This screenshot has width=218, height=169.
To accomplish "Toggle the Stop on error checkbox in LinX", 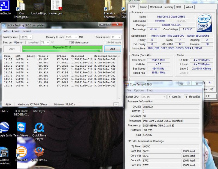I will [x=15, y=42].
